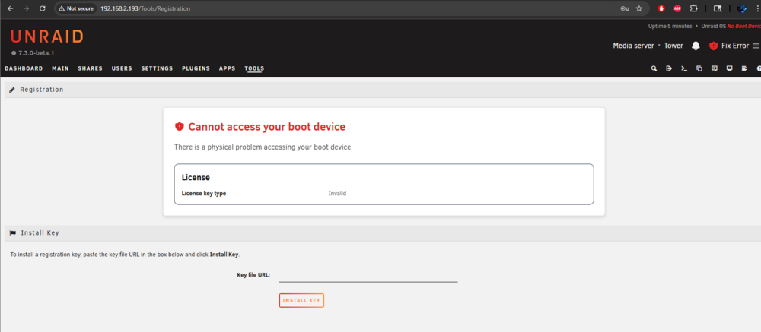Click the No Boot Device red status text
761x332 pixels.
[x=744, y=26]
